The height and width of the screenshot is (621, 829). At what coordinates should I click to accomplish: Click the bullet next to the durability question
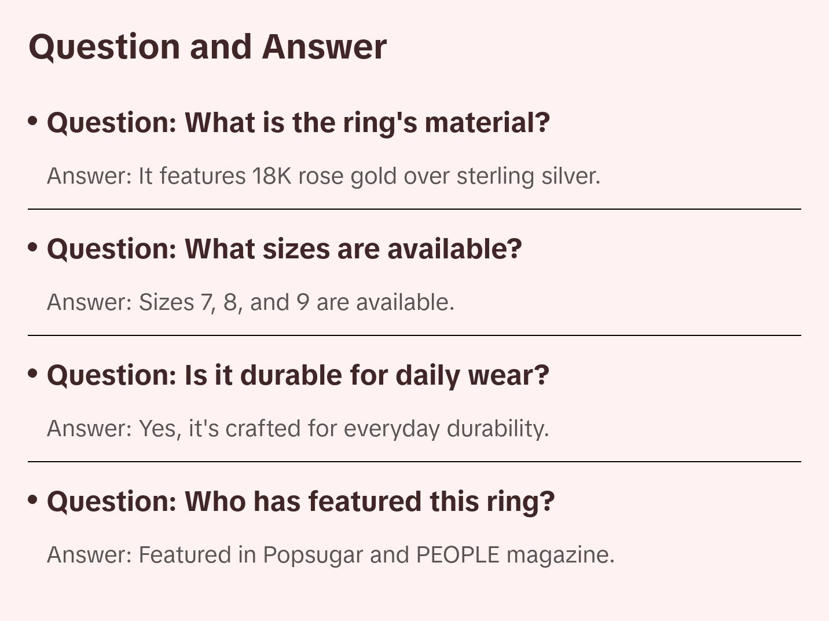[x=33, y=373]
